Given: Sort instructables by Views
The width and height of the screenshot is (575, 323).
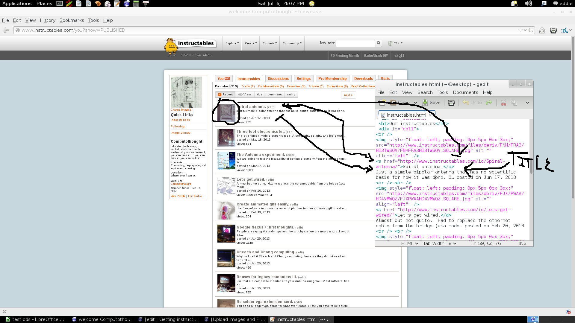Looking at the screenshot, I should (245, 95).
